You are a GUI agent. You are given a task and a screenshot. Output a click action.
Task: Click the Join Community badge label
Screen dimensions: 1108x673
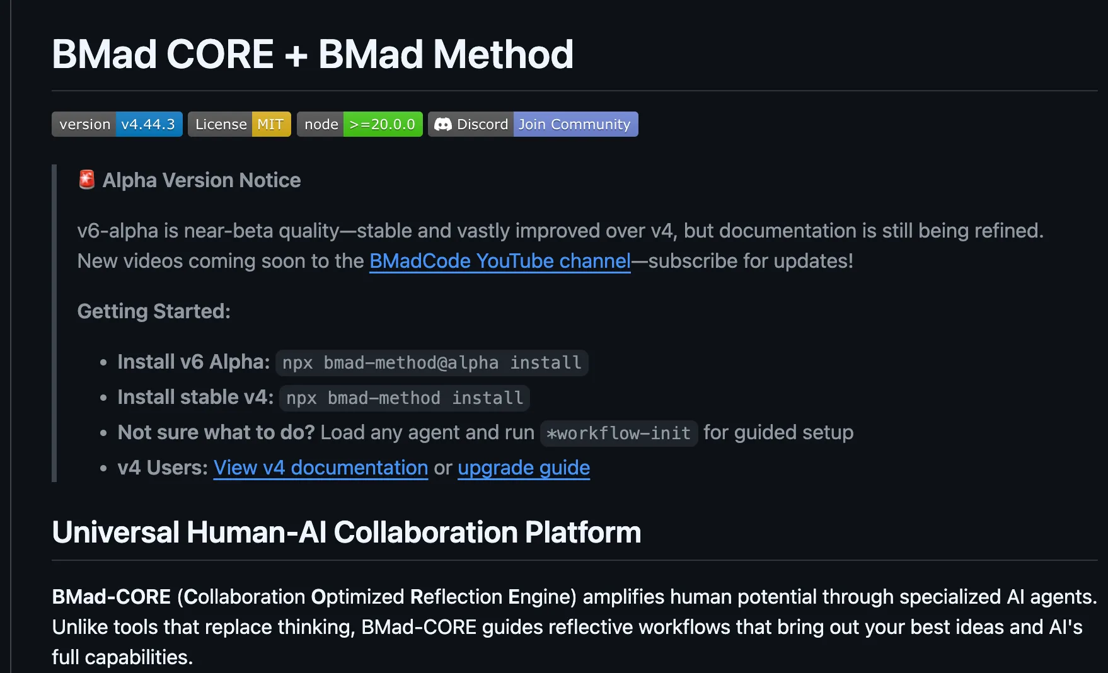click(575, 124)
